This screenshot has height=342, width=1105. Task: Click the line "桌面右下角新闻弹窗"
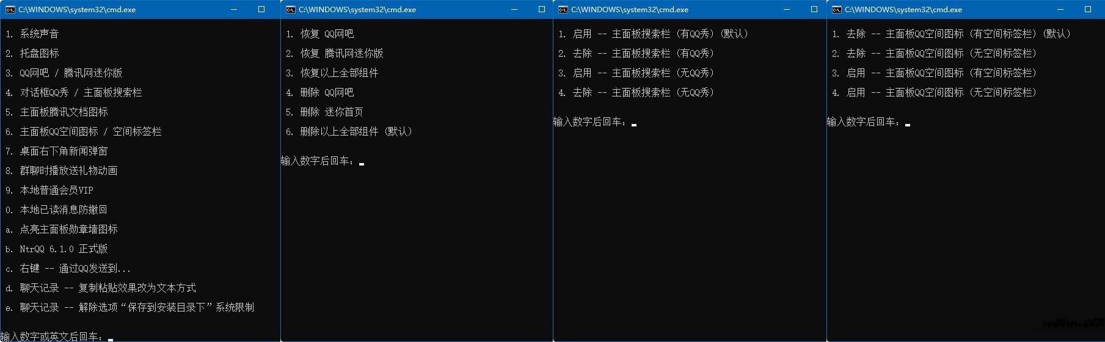[x=64, y=151]
